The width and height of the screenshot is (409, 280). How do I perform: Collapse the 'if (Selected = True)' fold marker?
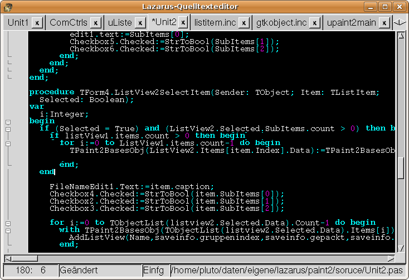click(x=8, y=128)
